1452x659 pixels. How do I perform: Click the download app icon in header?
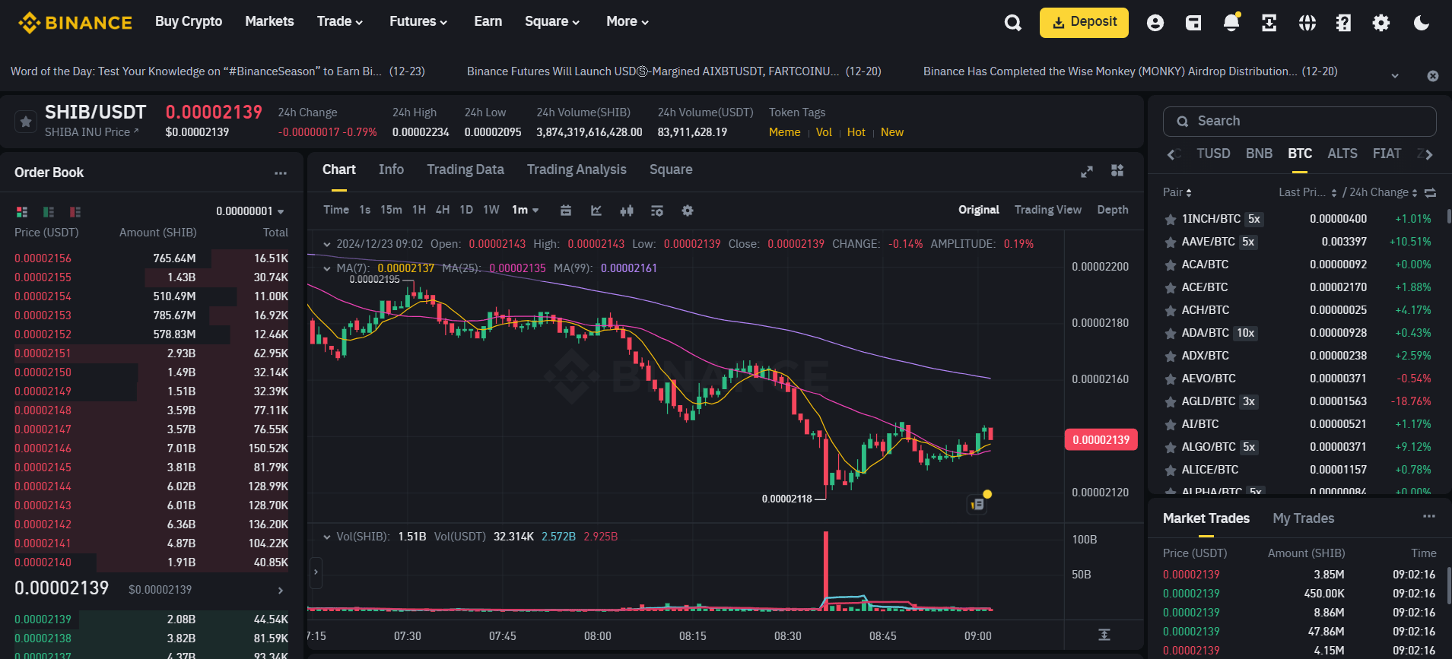coord(1269,23)
